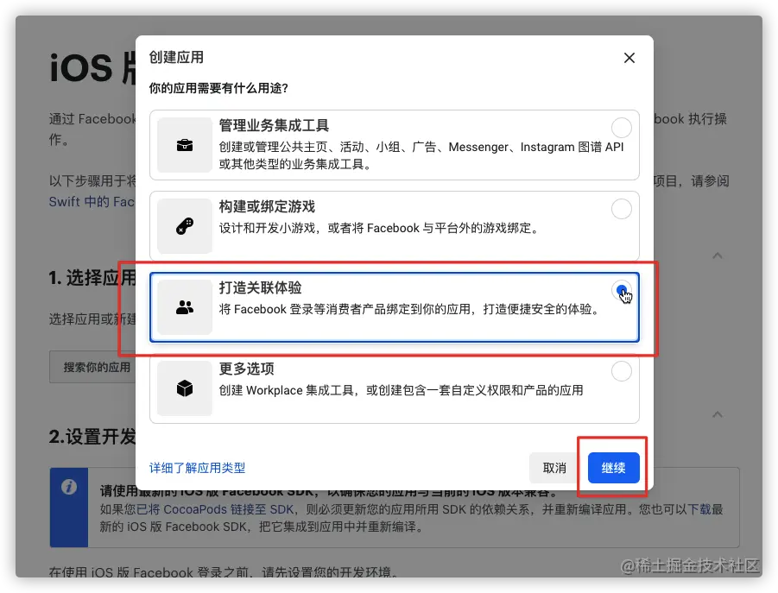This screenshot has height=593, width=778.
Task: Click the game controller icon
Action: (x=185, y=226)
